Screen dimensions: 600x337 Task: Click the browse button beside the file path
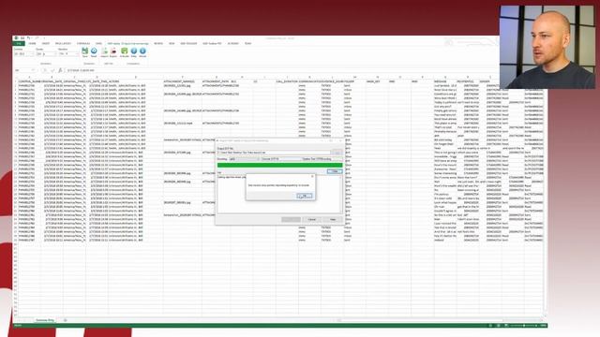(337, 153)
